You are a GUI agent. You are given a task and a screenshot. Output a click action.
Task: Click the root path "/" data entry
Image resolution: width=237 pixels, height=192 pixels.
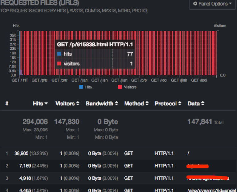[x=188, y=153]
